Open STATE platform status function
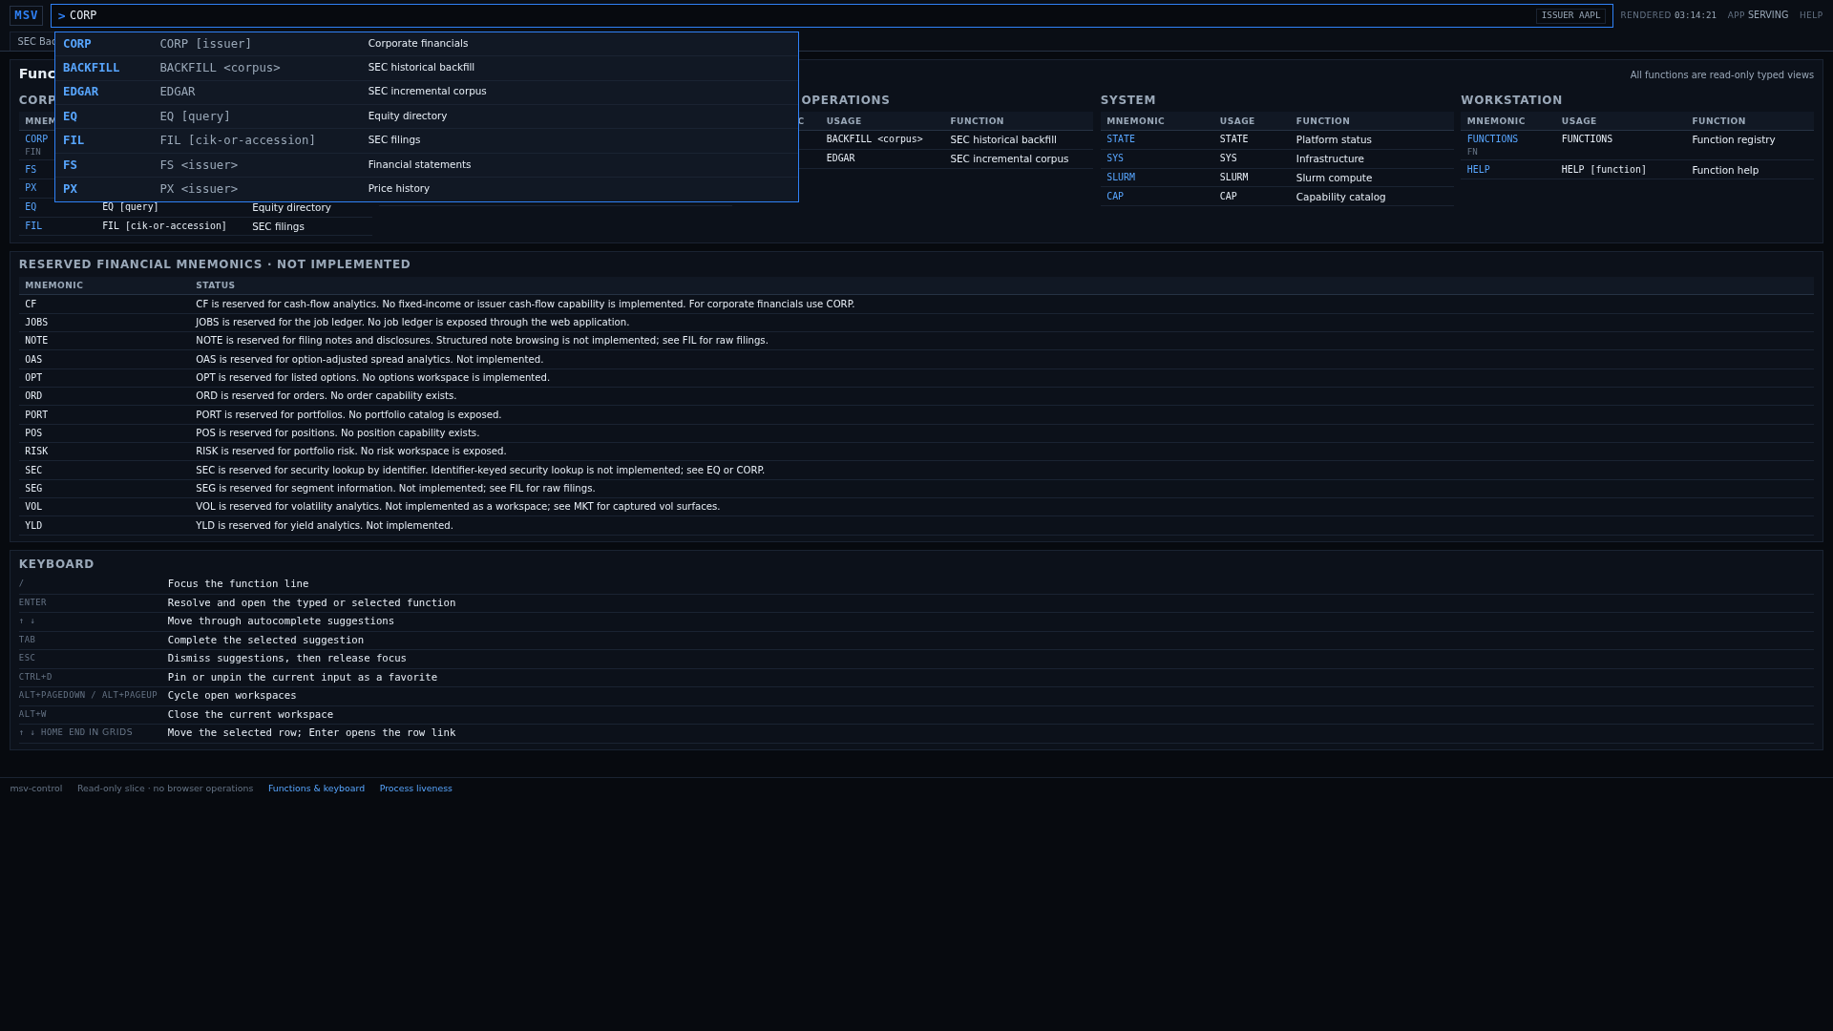 (1121, 139)
